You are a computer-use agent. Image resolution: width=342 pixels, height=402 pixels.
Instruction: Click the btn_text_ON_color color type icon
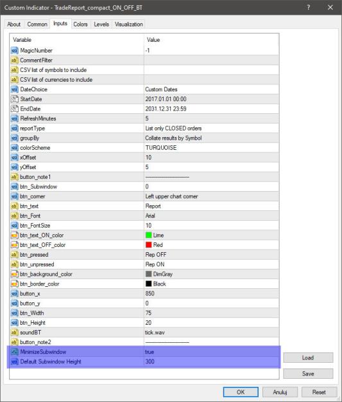click(14, 235)
